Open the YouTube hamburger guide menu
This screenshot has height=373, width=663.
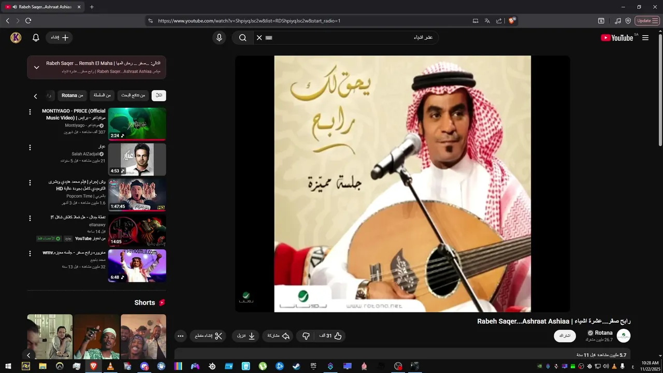coord(645,38)
